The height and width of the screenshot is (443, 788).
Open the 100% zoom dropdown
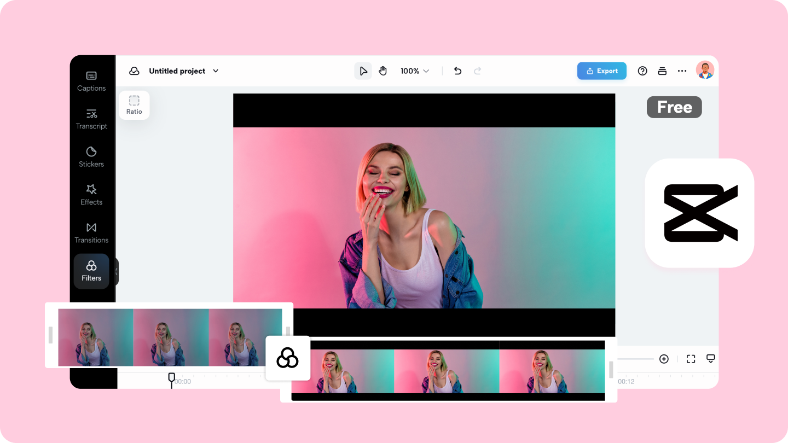[x=415, y=71]
